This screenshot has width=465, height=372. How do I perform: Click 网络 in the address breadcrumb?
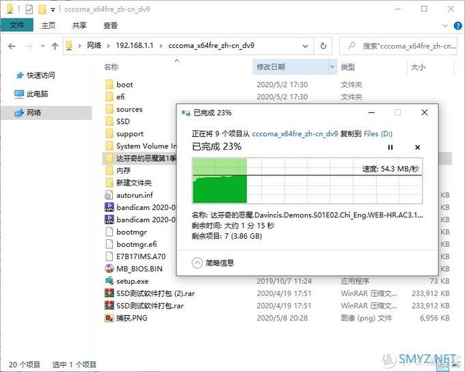[94, 45]
